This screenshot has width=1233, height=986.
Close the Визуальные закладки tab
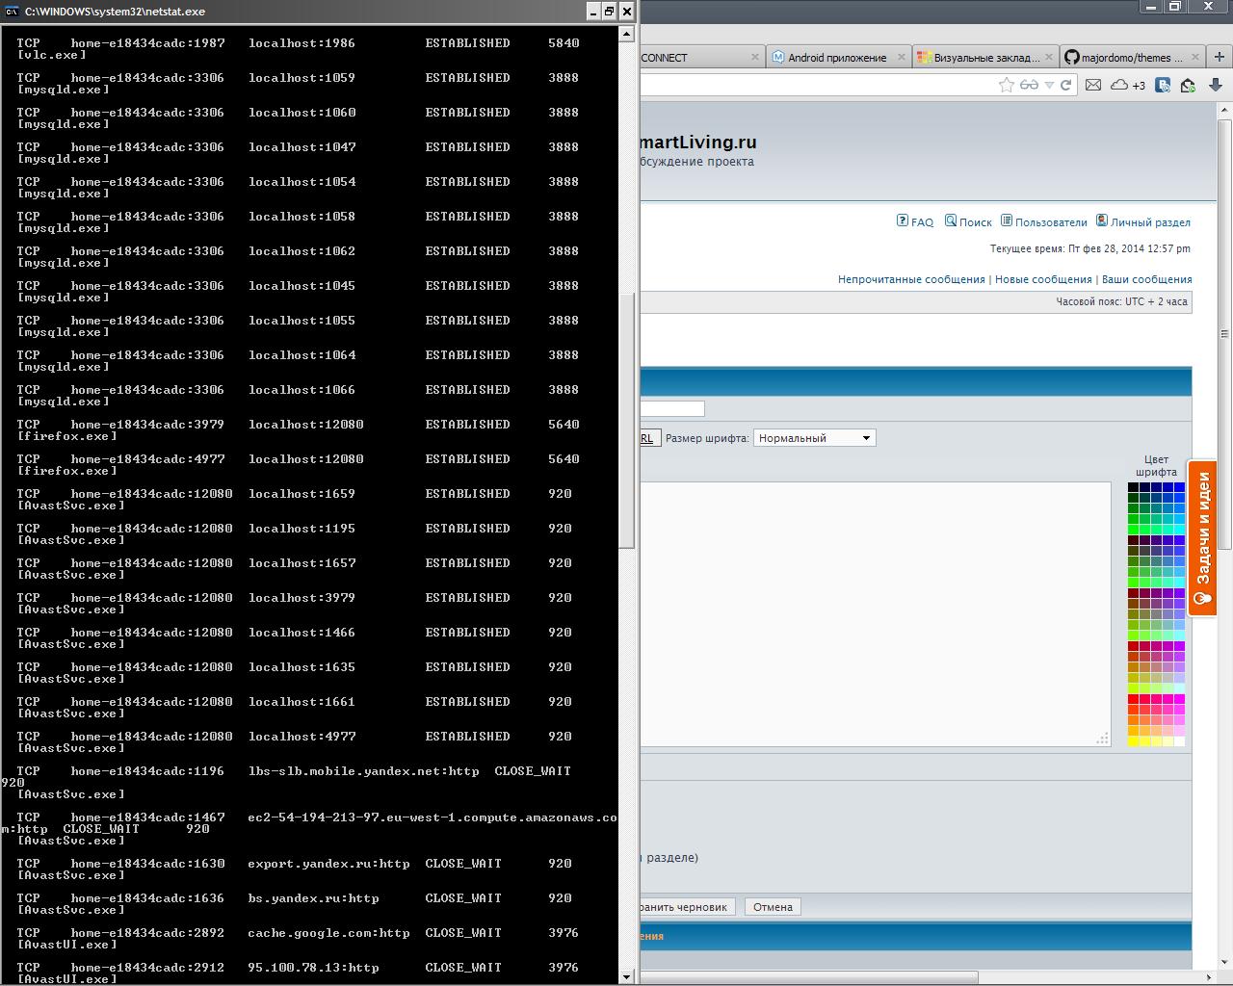tap(1049, 57)
